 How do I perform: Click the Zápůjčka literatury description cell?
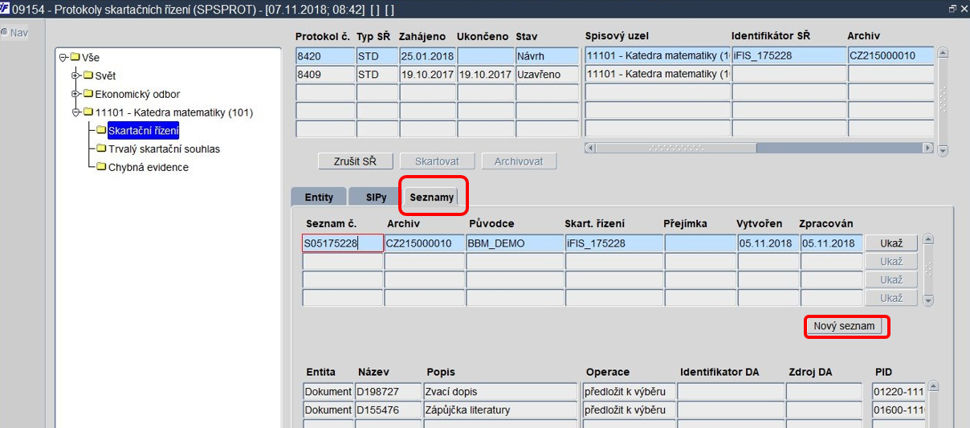pyautogui.click(x=500, y=410)
